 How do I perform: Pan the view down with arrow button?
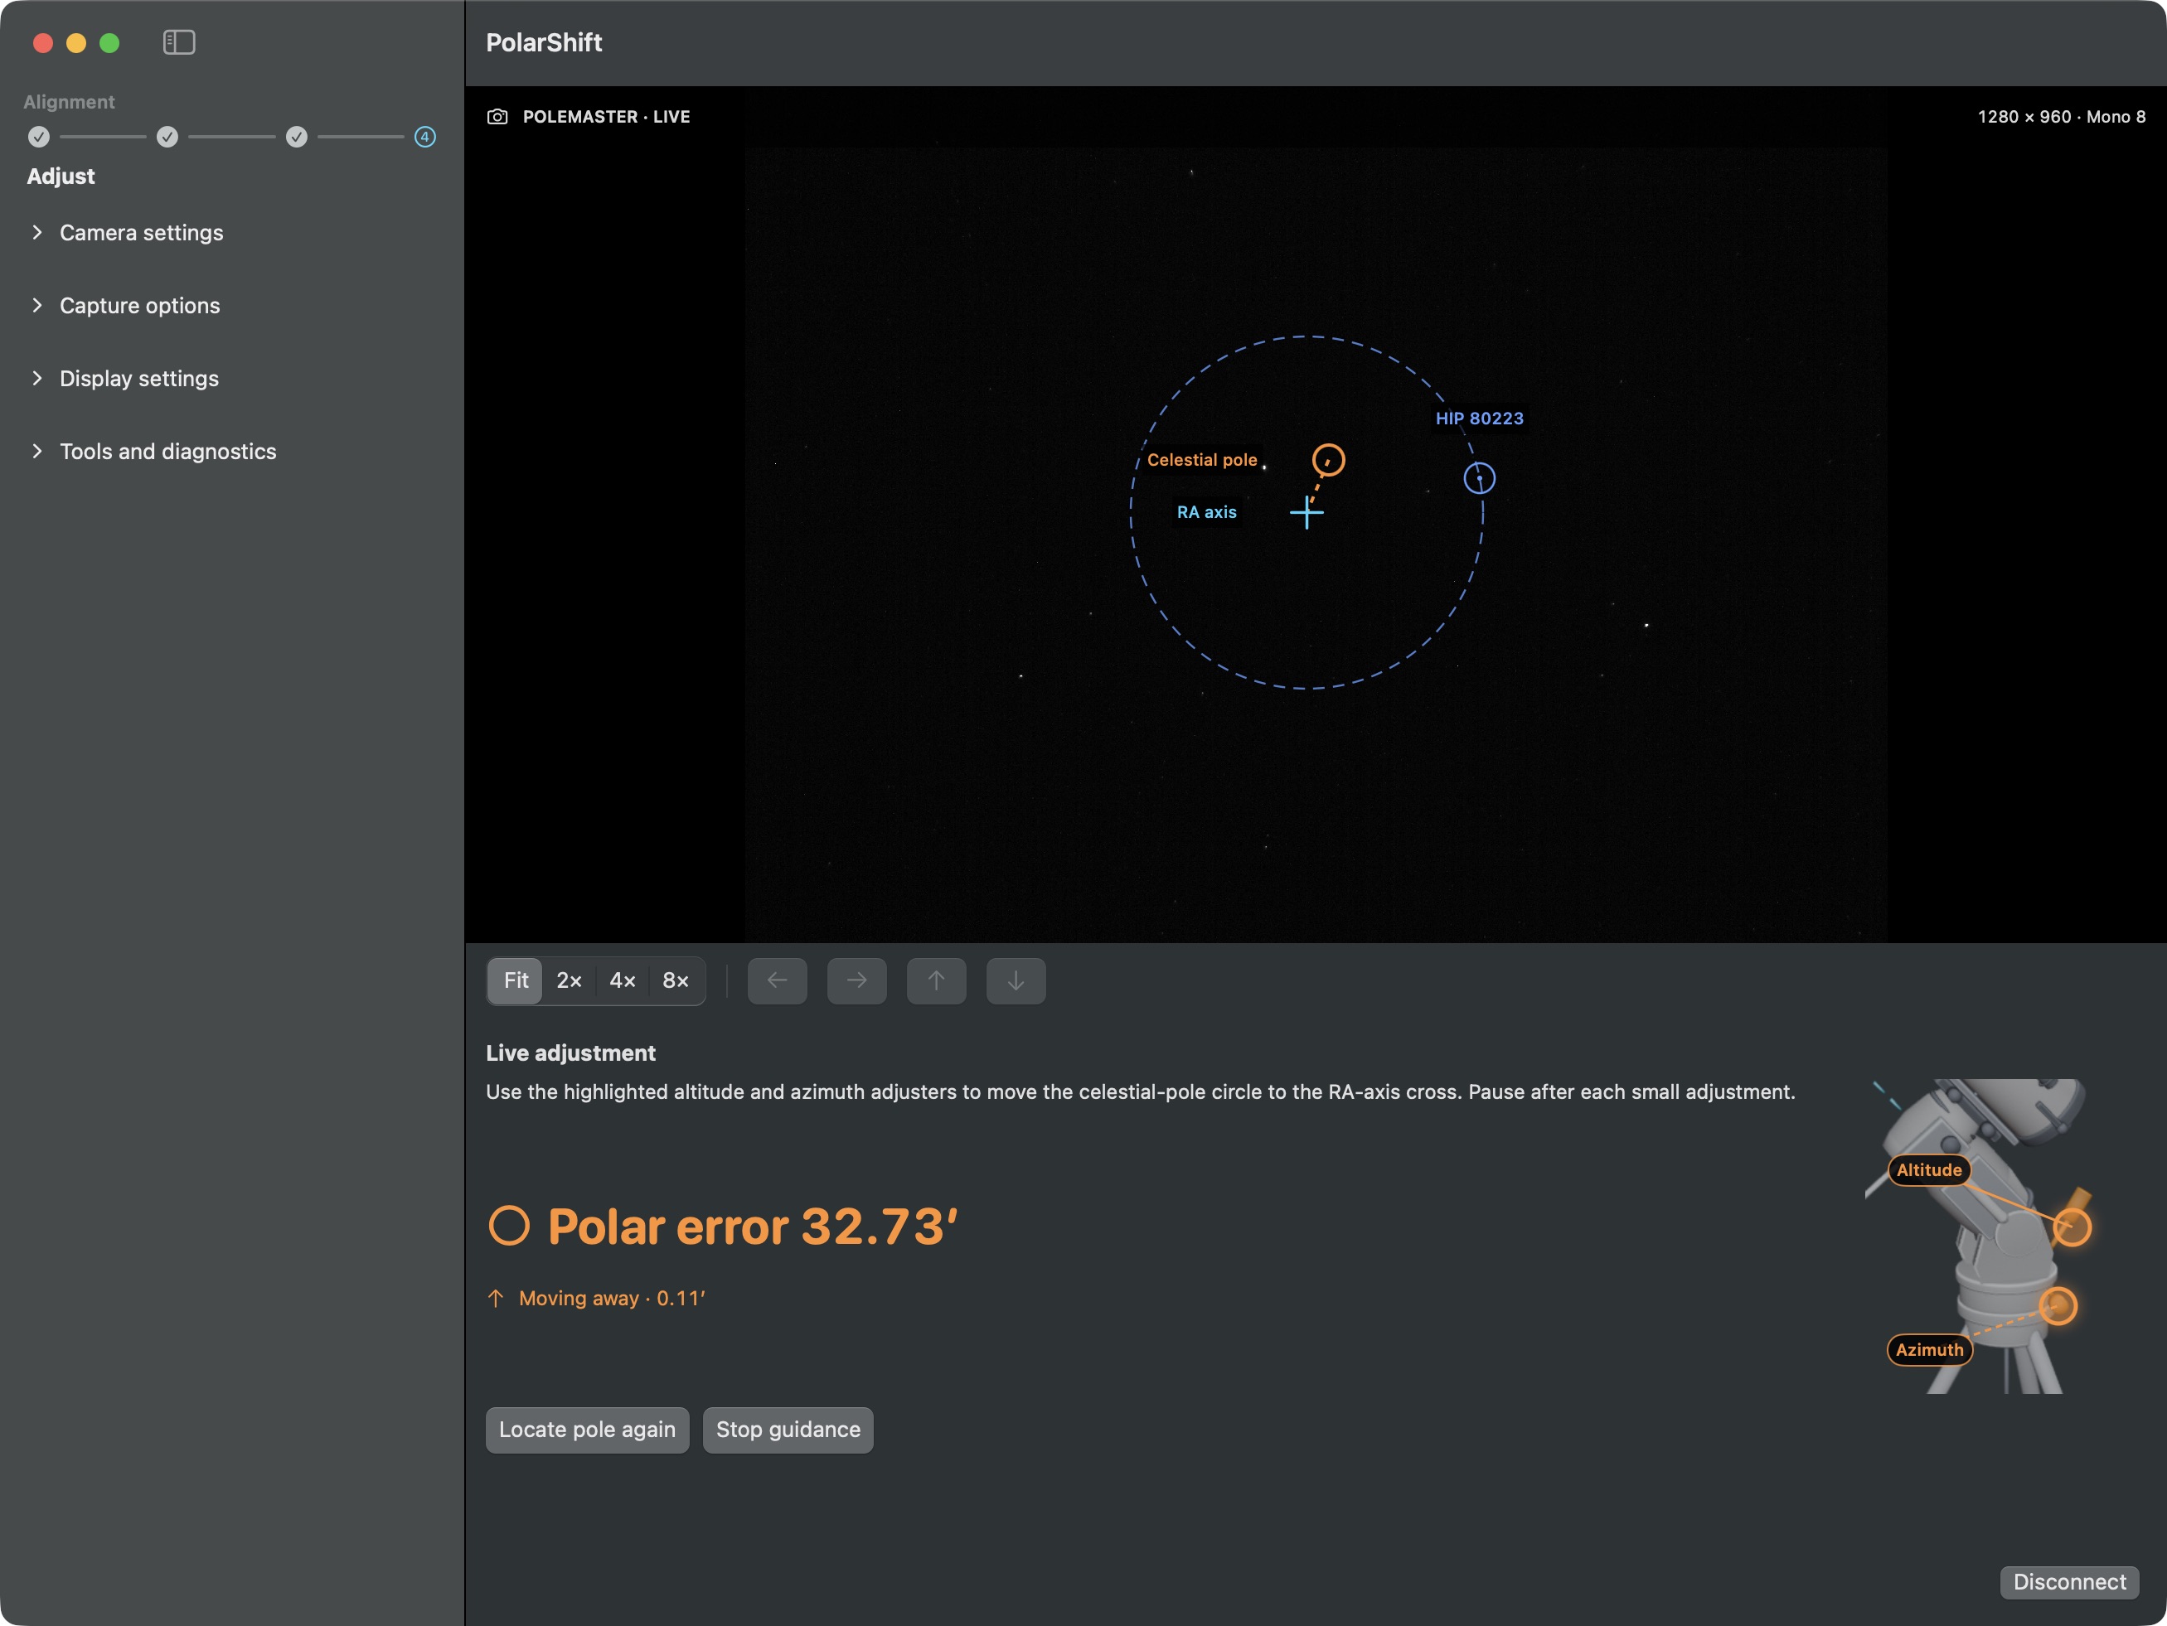(1015, 980)
